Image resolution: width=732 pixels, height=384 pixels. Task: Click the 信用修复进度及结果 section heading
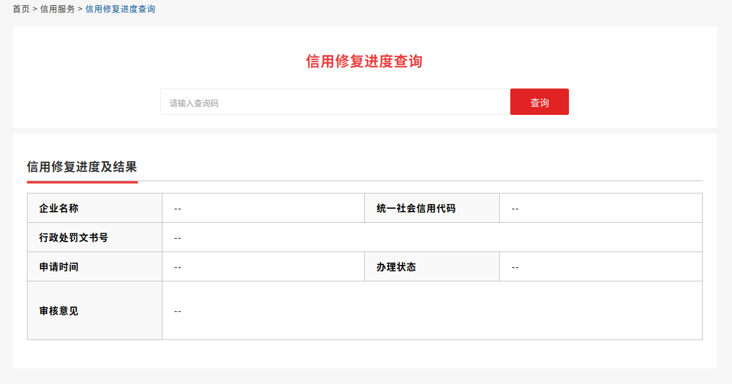click(x=82, y=167)
